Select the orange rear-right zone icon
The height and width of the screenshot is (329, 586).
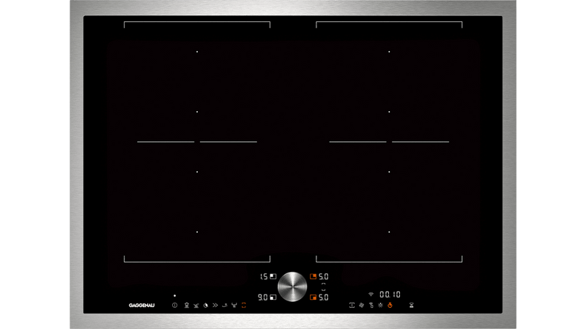(x=313, y=276)
